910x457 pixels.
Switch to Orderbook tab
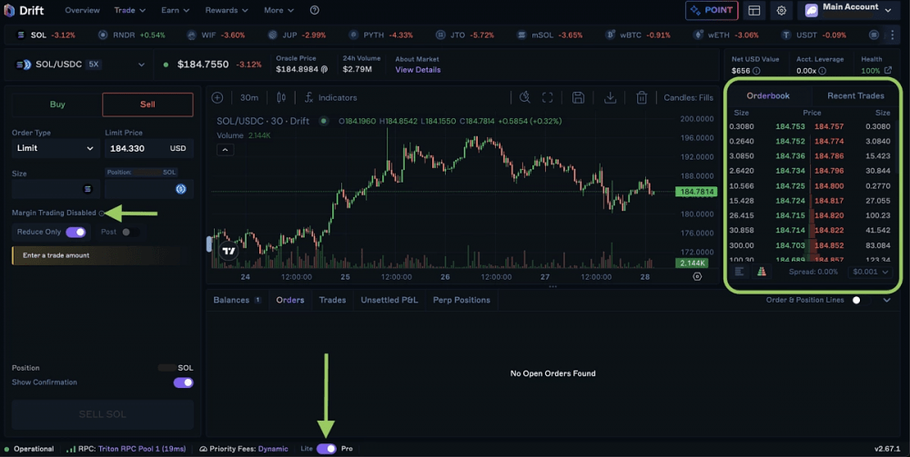click(x=768, y=96)
